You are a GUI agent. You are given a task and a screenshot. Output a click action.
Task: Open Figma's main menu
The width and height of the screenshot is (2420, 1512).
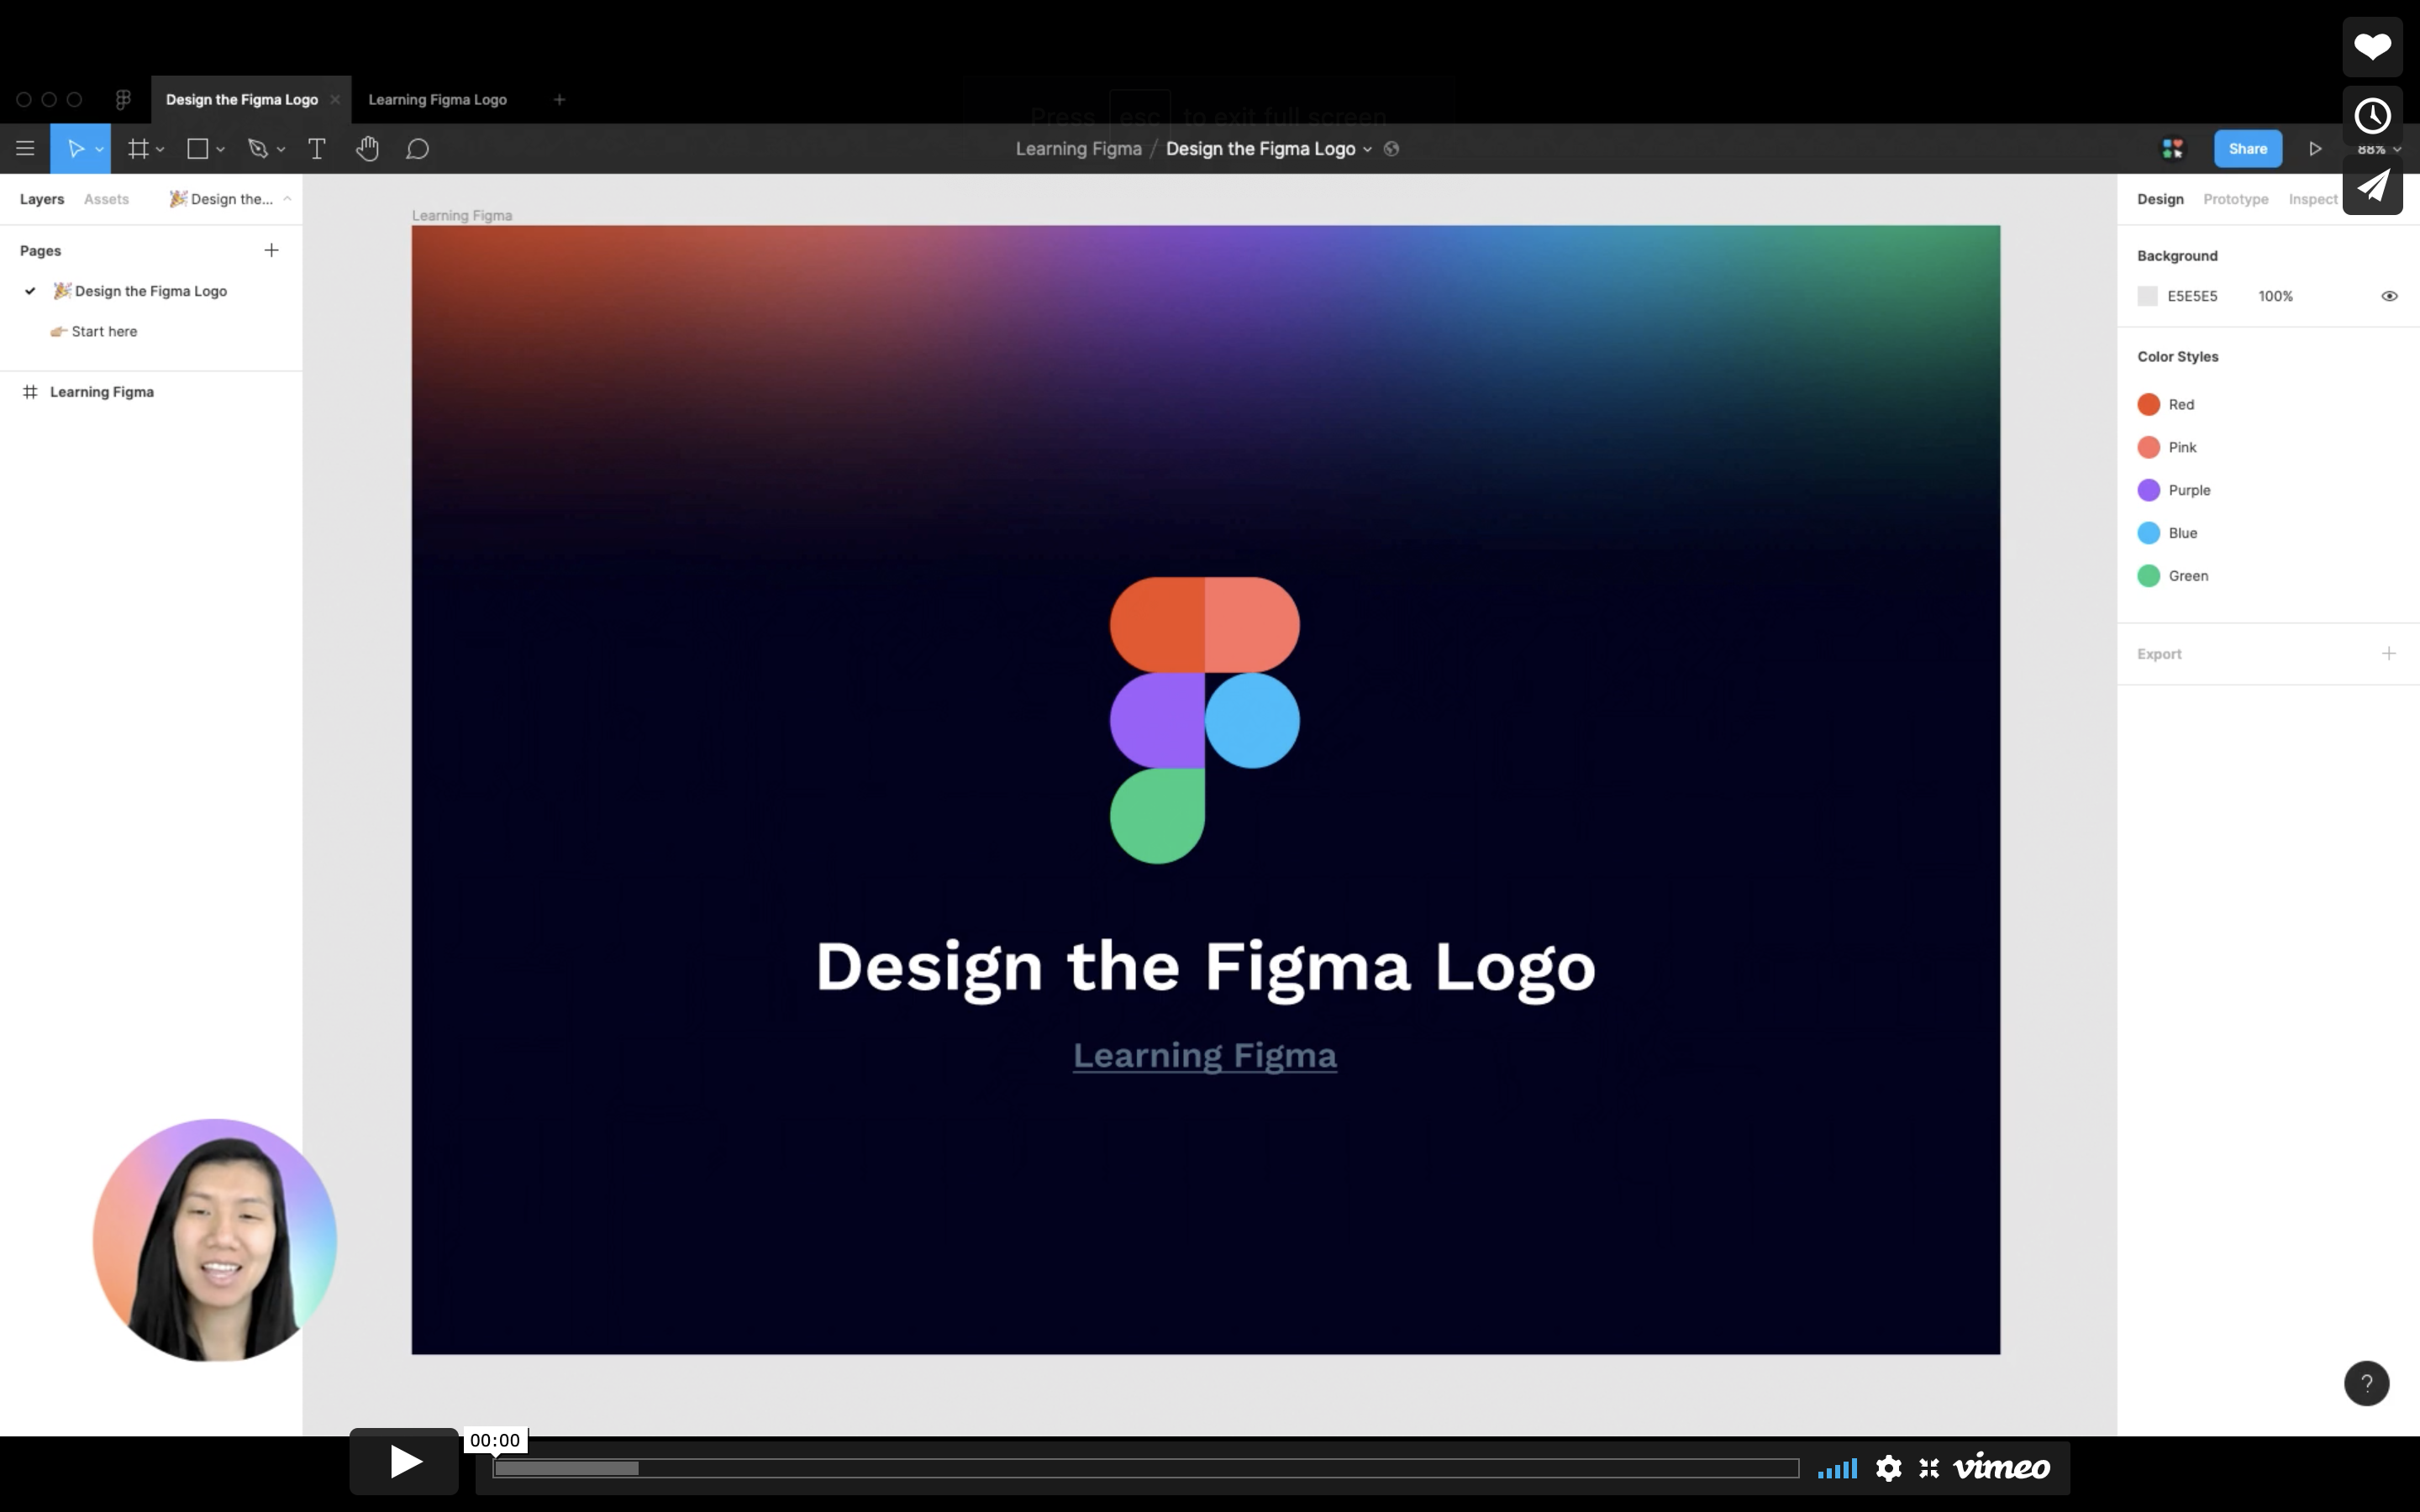[25, 148]
